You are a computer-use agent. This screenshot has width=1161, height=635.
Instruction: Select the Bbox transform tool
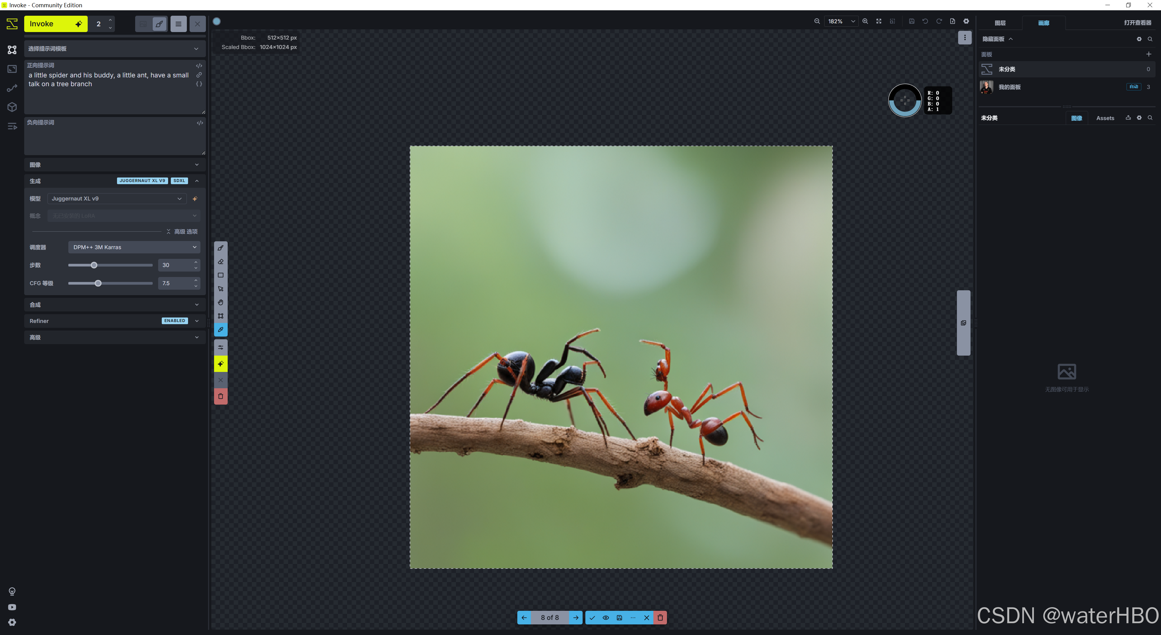click(x=220, y=316)
